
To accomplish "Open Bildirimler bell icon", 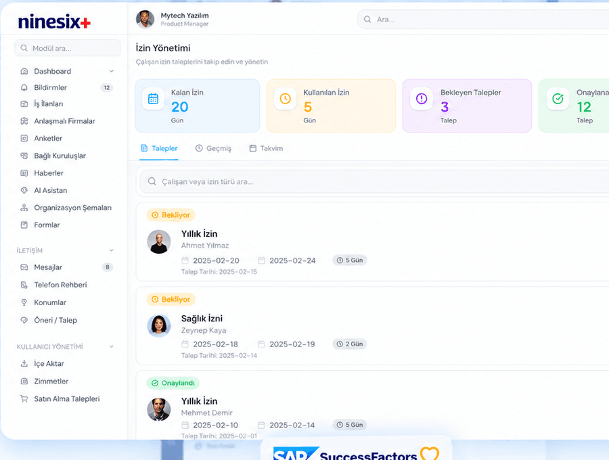I will click(x=24, y=88).
